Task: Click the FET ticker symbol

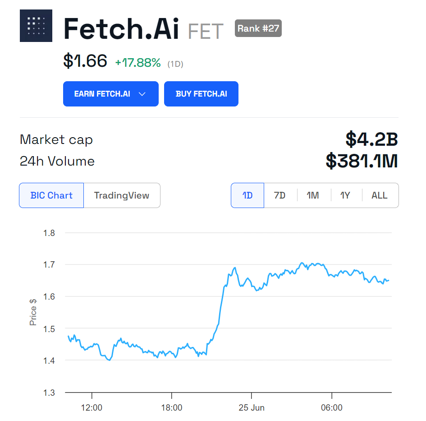Action: 206,32
